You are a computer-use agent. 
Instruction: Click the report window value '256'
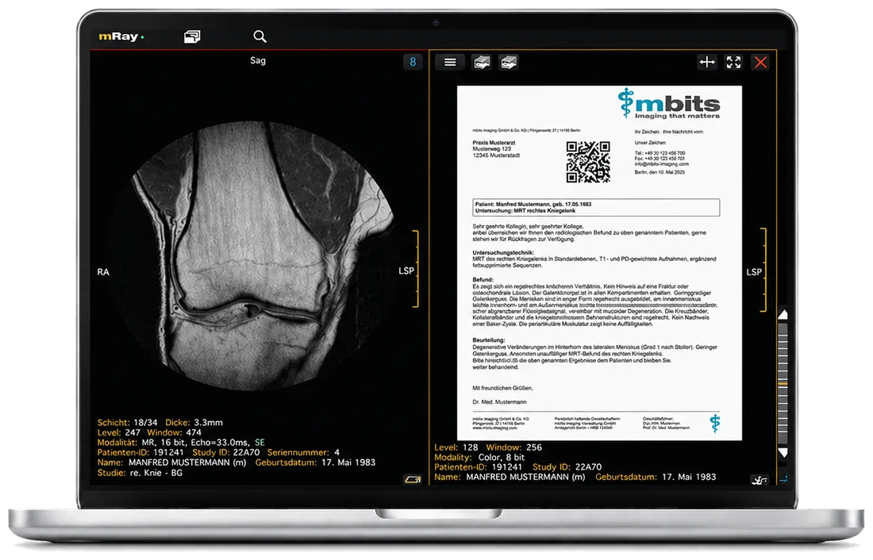click(x=534, y=447)
